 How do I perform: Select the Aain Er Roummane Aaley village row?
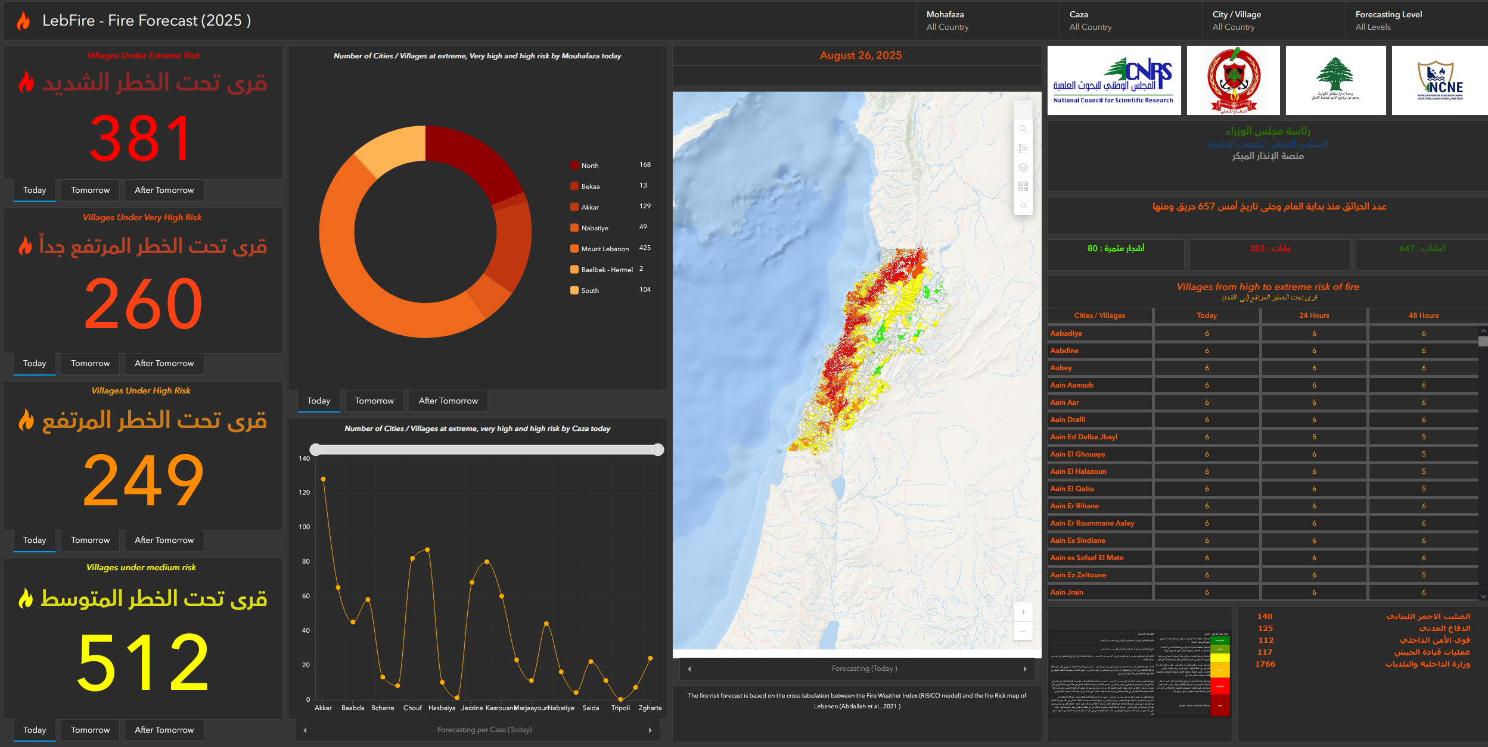pyautogui.click(x=1263, y=524)
